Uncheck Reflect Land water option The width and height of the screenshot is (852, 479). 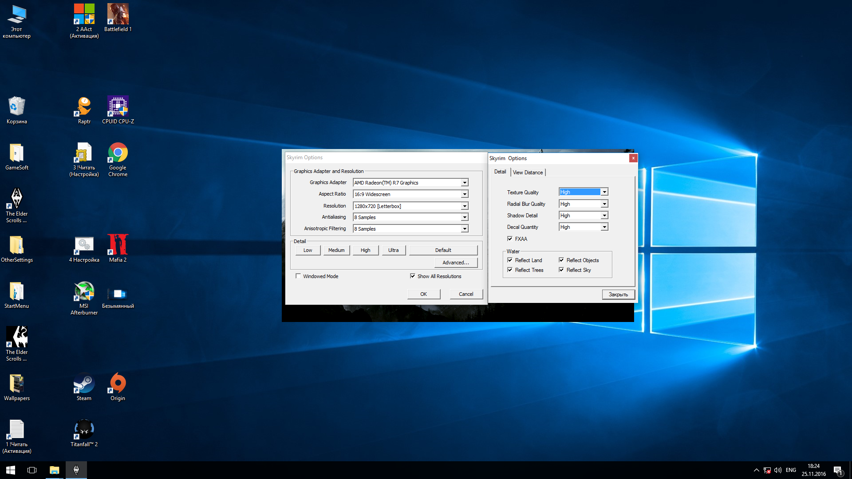click(525, 260)
